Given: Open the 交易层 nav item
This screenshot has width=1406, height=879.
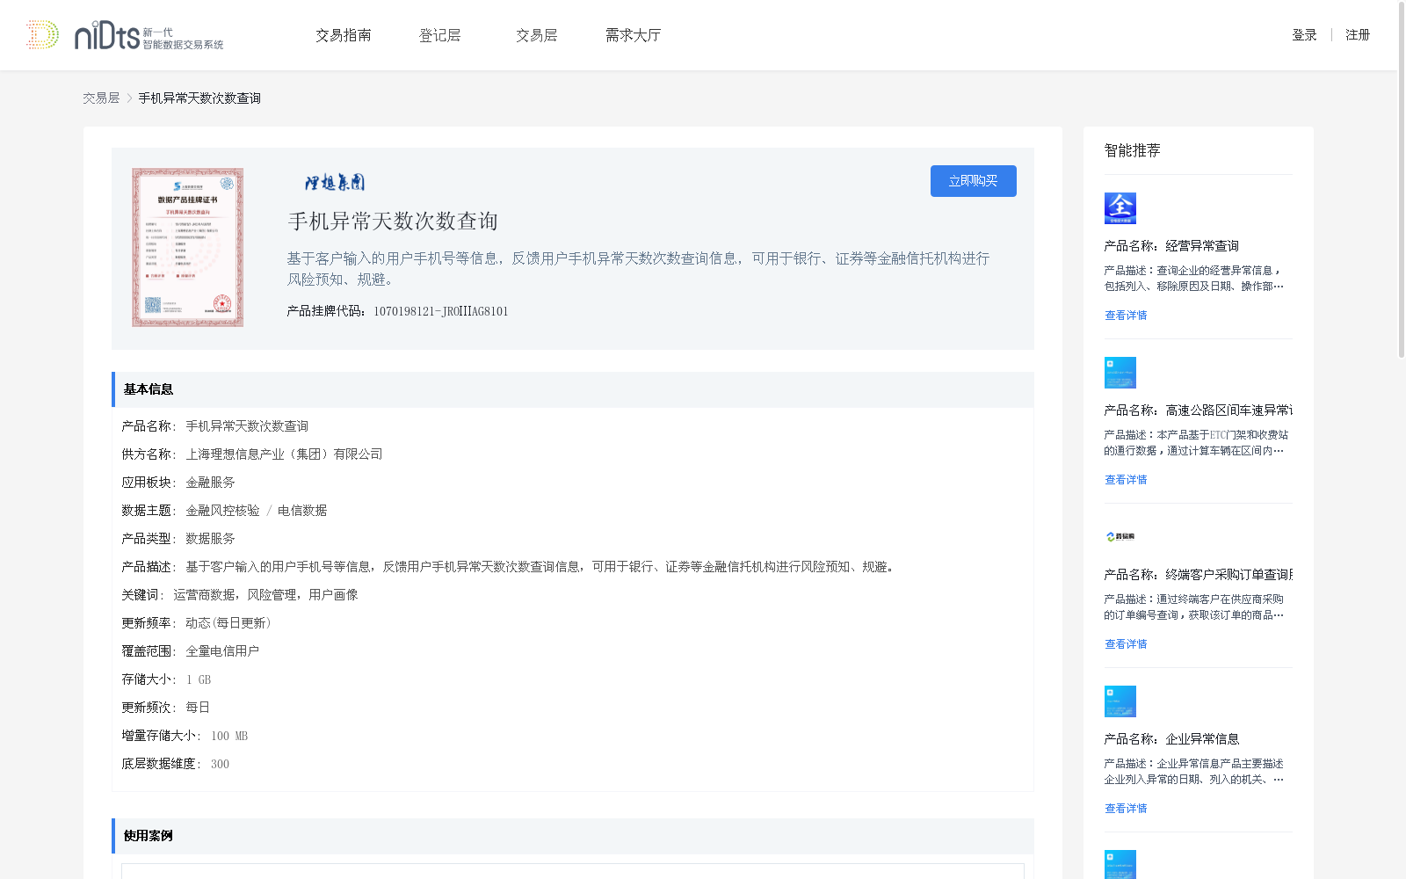Looking at the screenshot, I should coord(537,35).
